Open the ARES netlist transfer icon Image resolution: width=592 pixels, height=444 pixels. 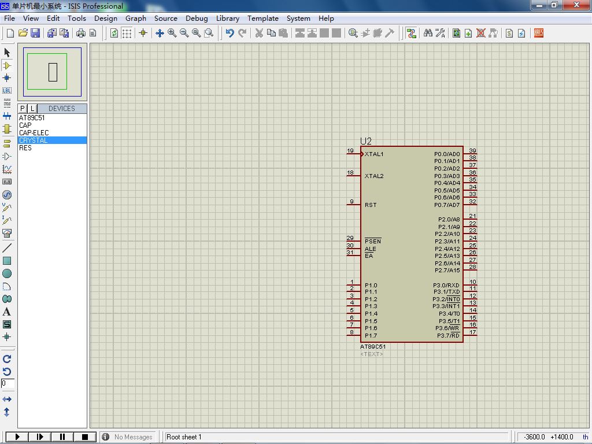click(x=539, y=34)
